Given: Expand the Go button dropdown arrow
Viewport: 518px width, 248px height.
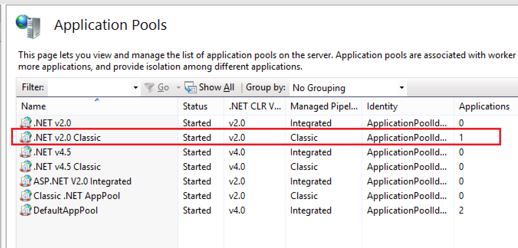Looking at the screenshot, I should click(x=178, y=88).
